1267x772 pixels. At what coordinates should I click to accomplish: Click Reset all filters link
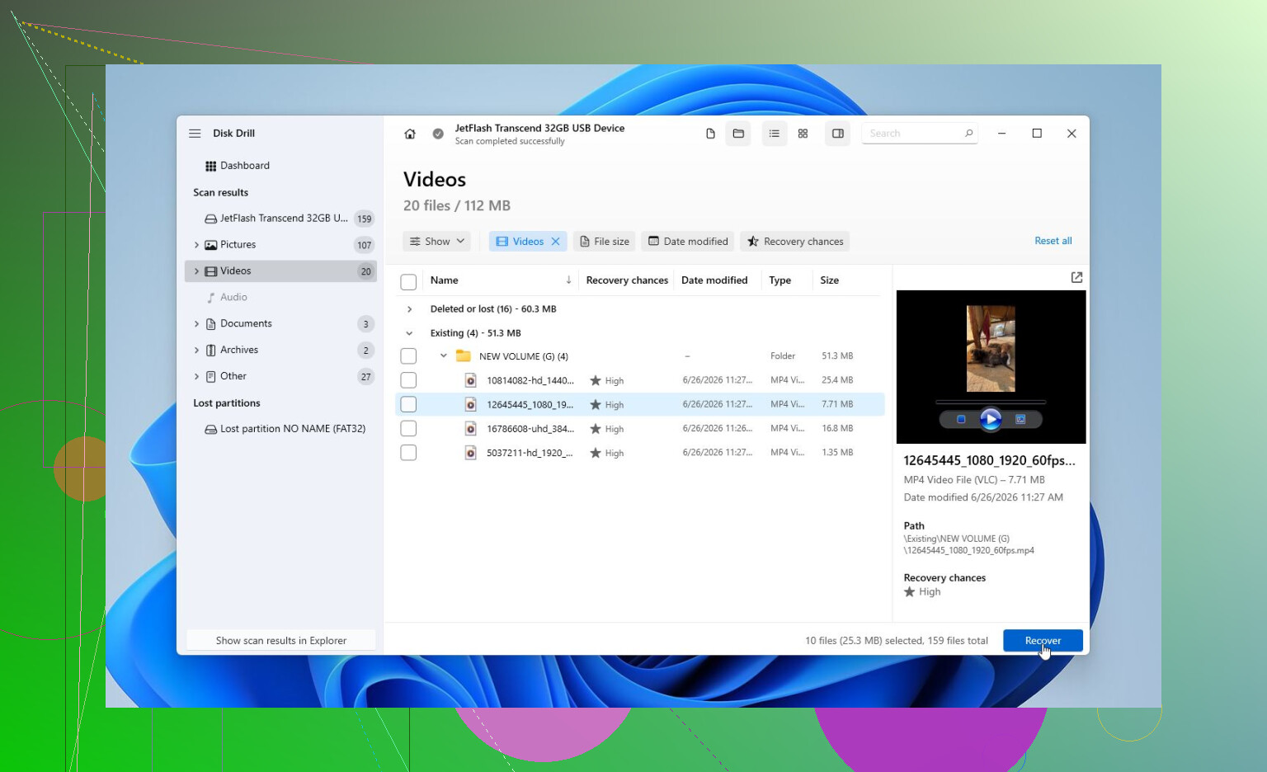1053,241
